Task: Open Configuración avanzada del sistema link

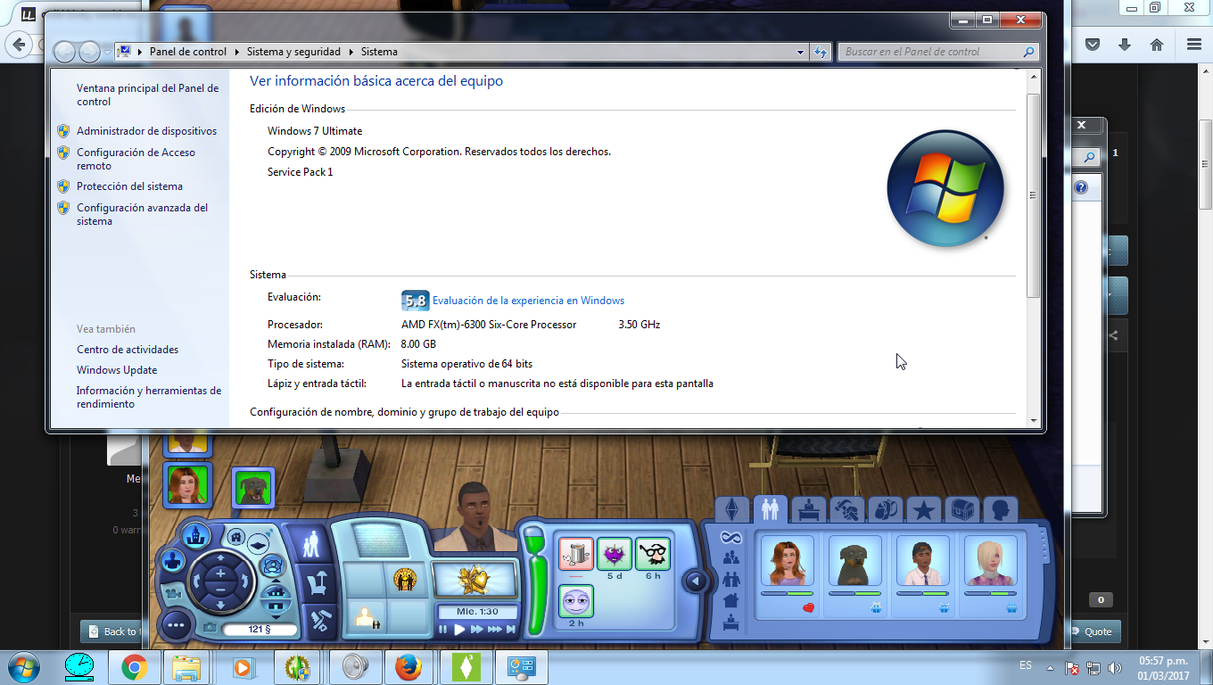Action: pyautogui.click(x=142, y=214)
